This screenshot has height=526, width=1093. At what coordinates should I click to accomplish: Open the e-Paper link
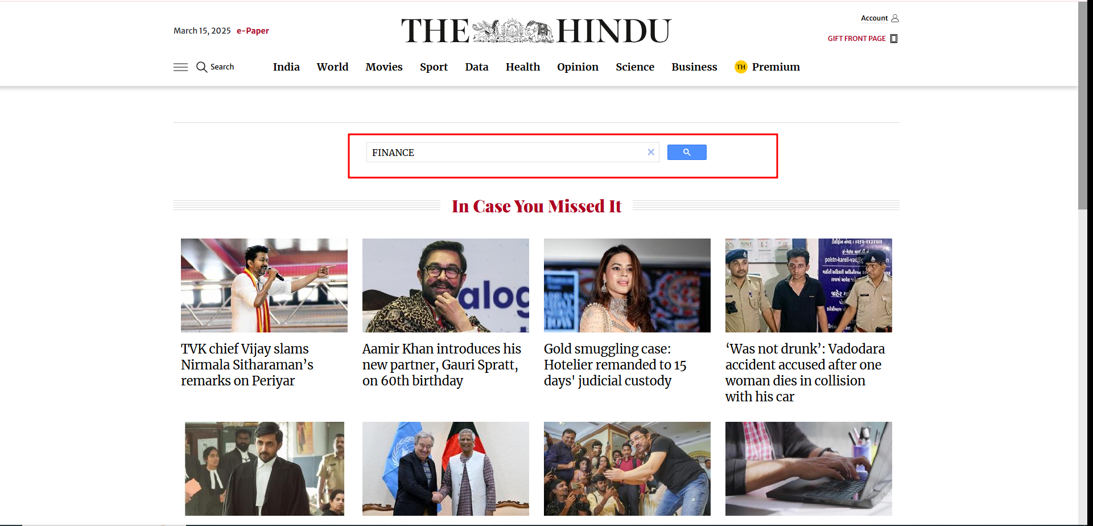pos(253,31)
